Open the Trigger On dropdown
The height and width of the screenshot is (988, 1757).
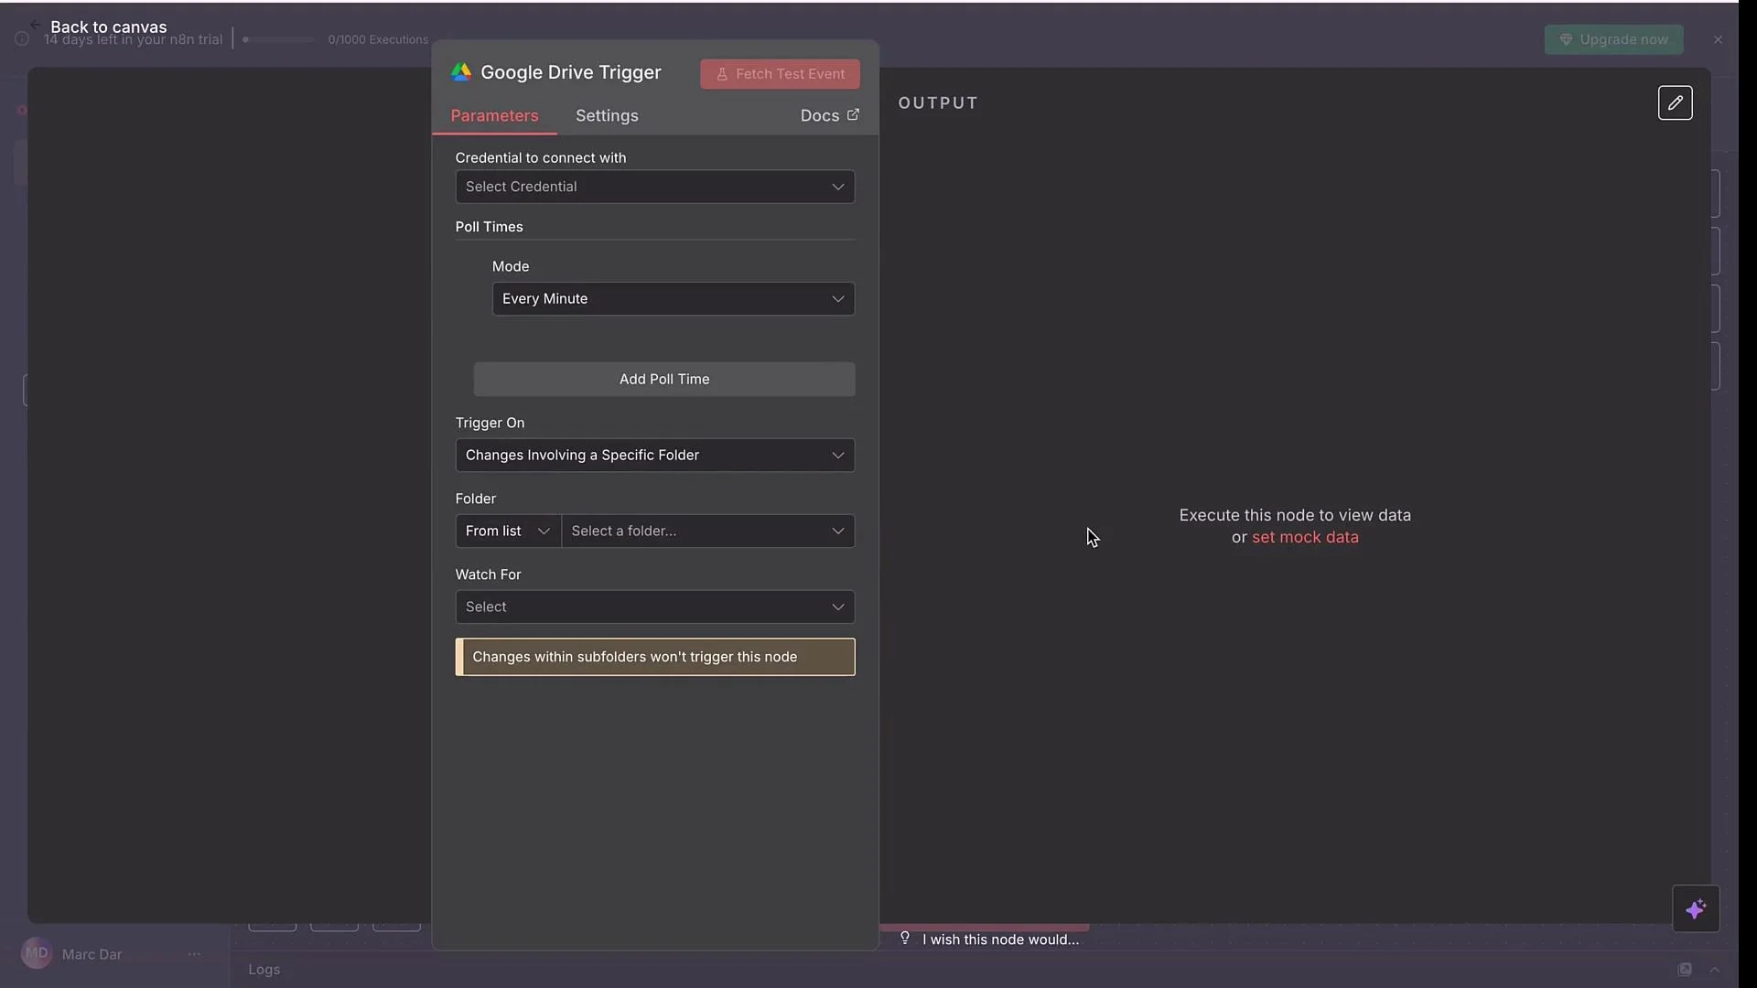(655, 456)
